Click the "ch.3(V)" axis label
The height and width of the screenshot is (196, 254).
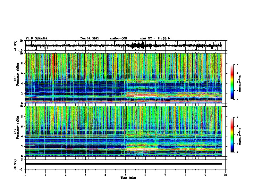tap(15, 164)
